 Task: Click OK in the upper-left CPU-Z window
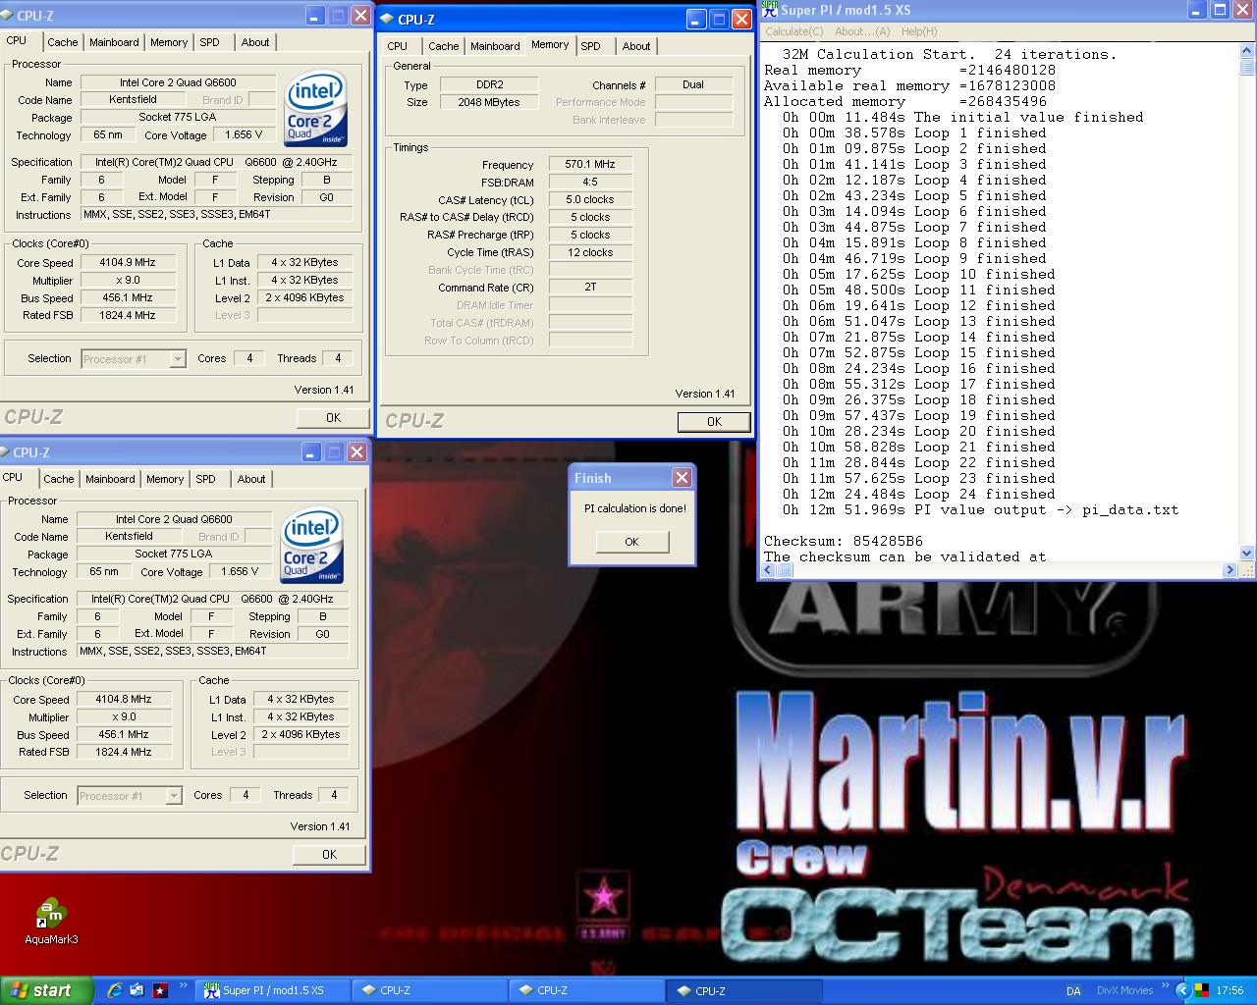(333, 417)
